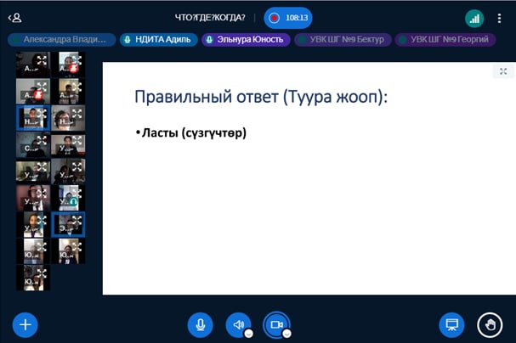Mute the microphone
The image size is (516, 343).
201,324
